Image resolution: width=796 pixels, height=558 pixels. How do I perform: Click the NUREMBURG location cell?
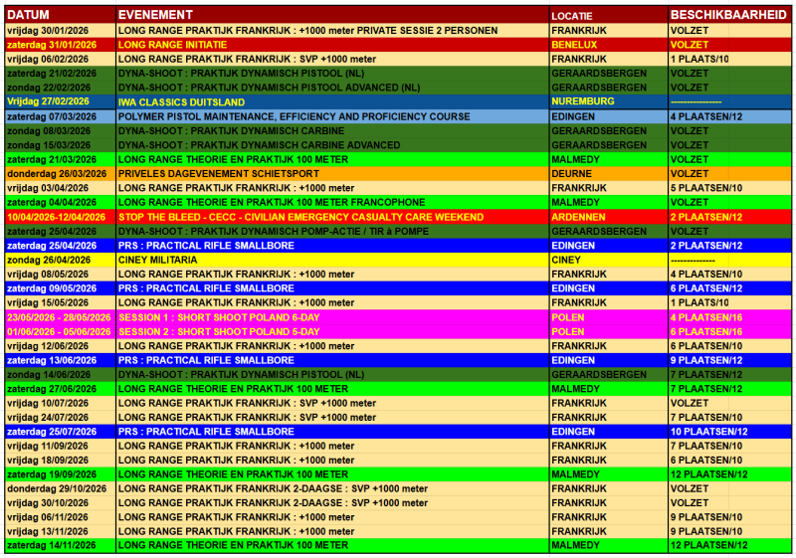coord(608,101)
